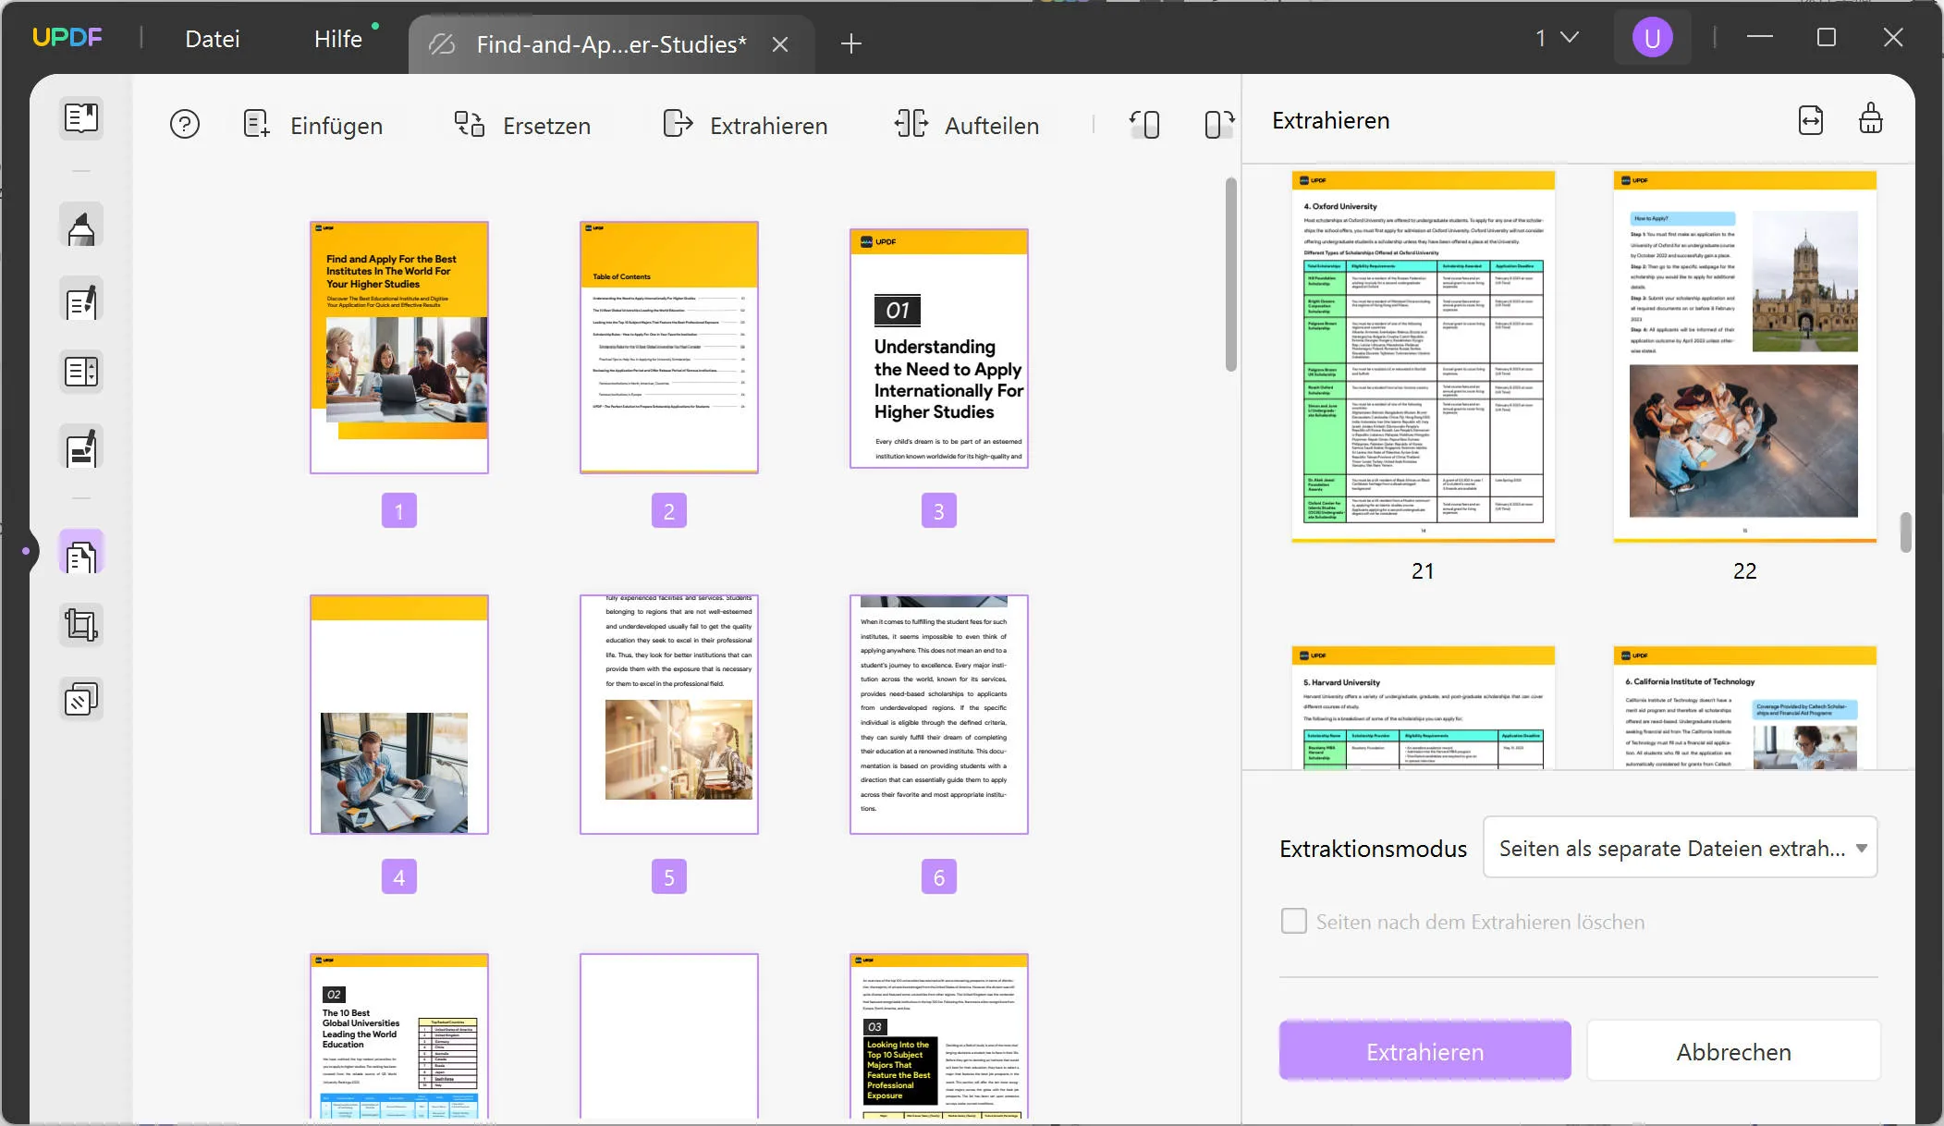Click the collapse dot on left edge

pyautogui.click(x=26, y=551)
